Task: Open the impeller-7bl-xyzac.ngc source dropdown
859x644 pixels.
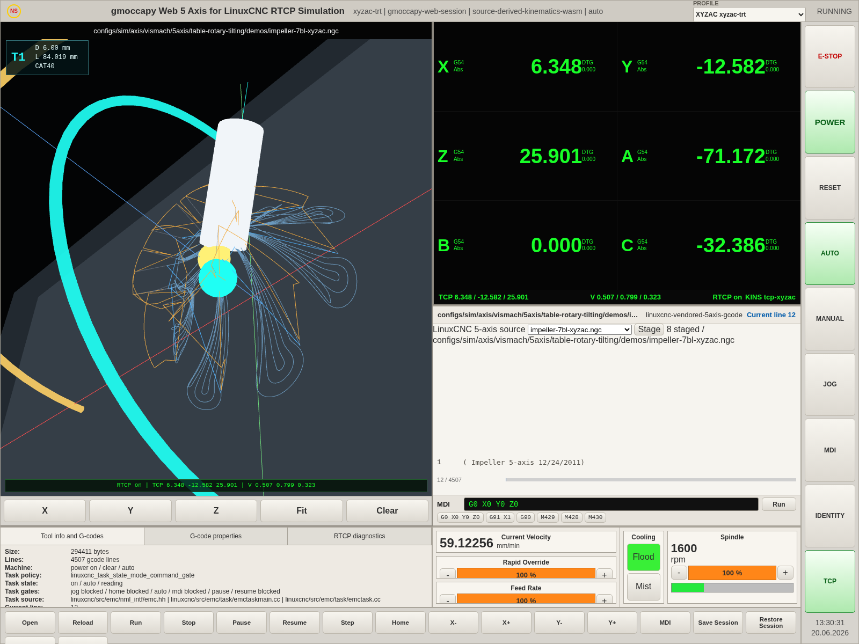Action: click(579, 330)
